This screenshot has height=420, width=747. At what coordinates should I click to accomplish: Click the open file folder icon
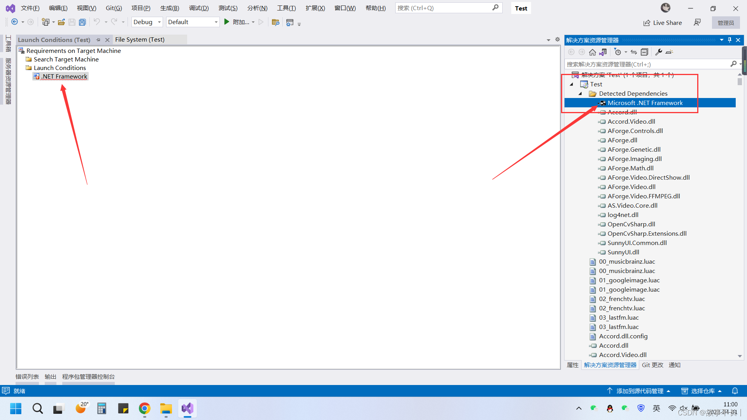pos(61,22)
